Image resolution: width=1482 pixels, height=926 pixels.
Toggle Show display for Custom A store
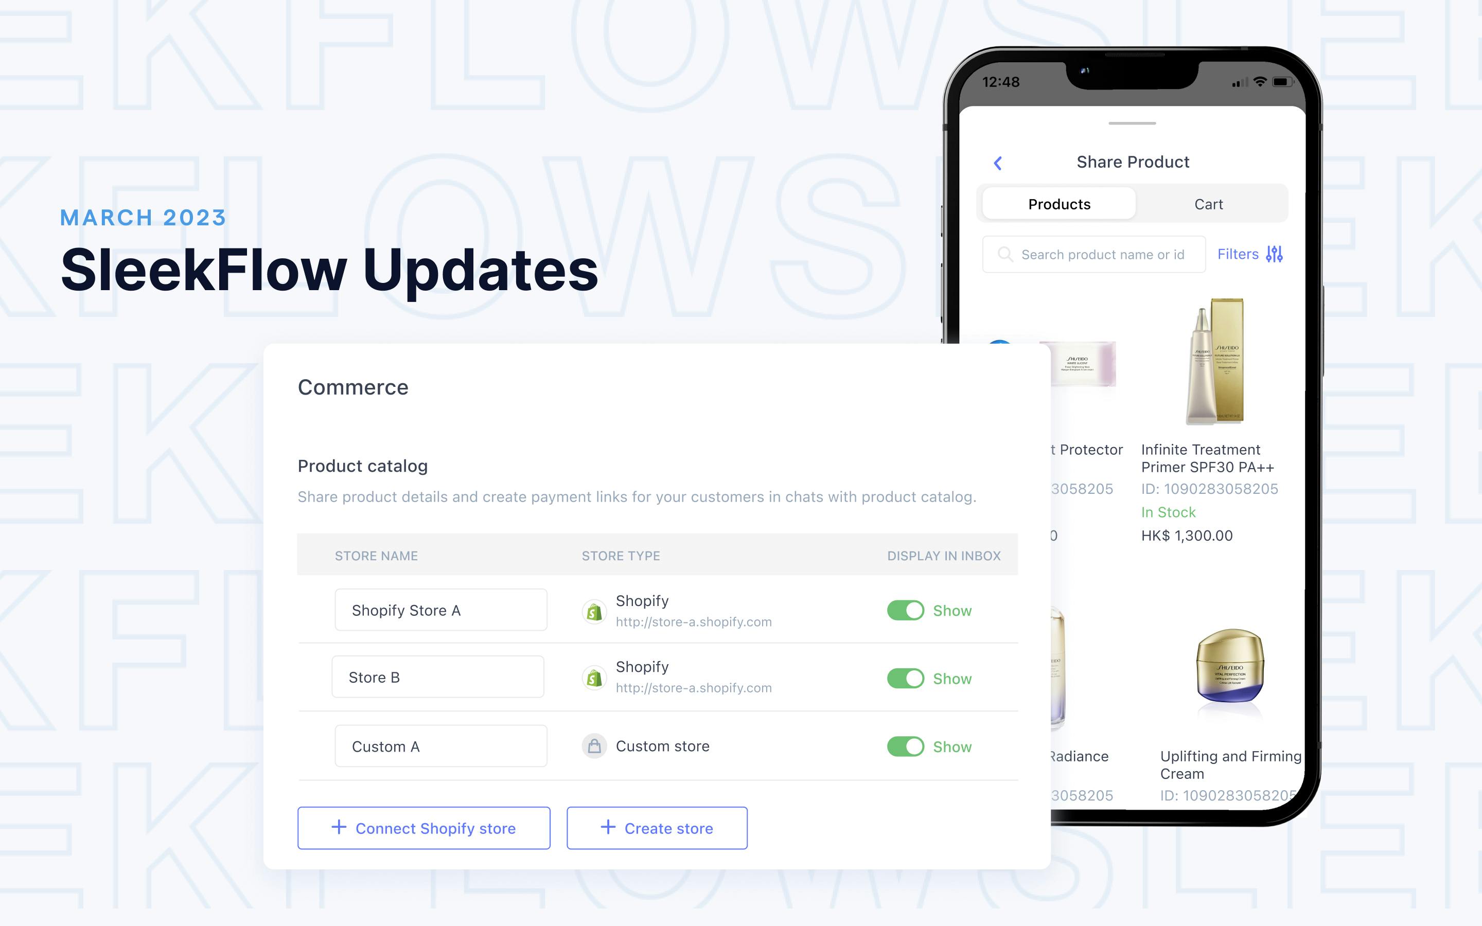905,746
